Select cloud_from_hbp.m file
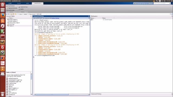 click(14, 23)
